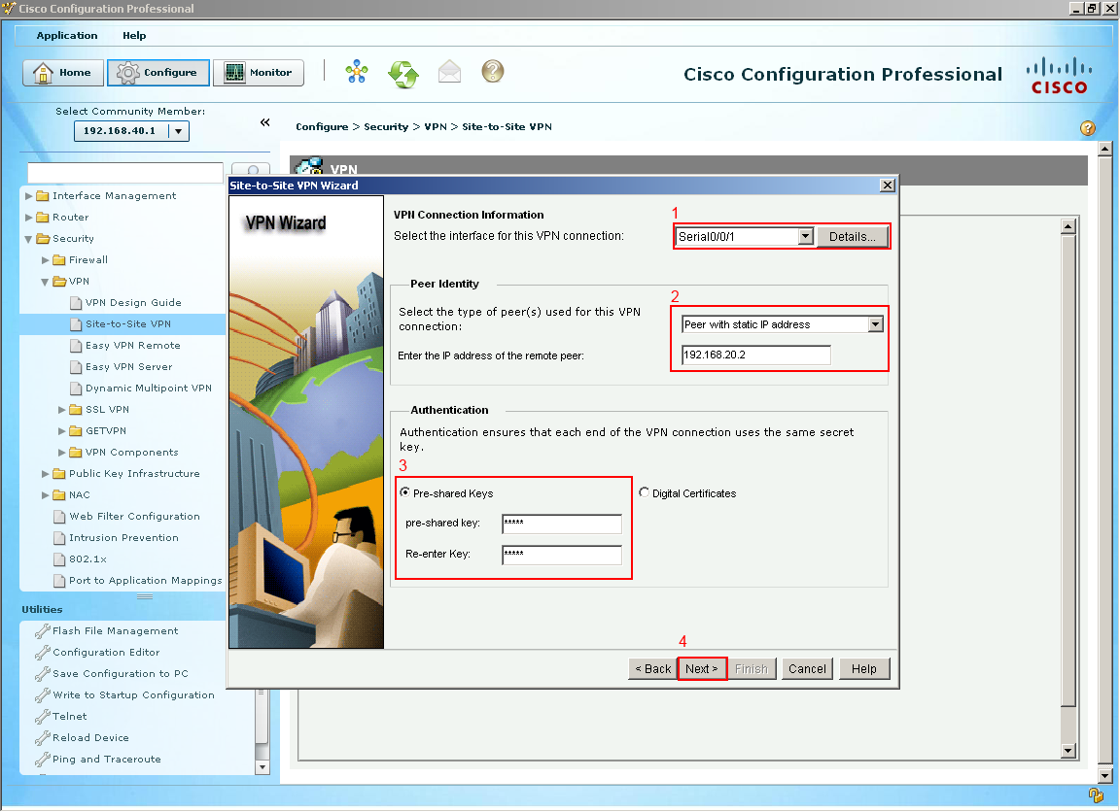Expand the Public Key Infrastructure folder

coord(45,475)
